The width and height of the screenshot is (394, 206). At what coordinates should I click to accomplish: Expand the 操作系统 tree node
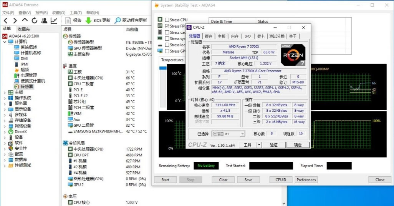5,98
